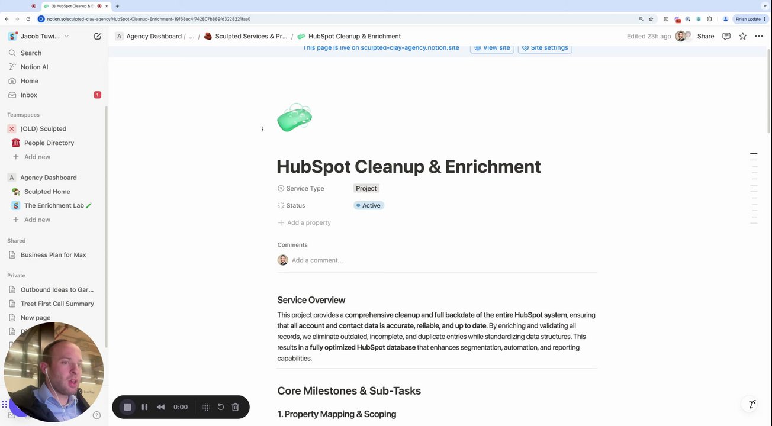Open the page options three-dot menu
Image resolution: width=772 pixels, height=426 pixels.
coord(759,36)
